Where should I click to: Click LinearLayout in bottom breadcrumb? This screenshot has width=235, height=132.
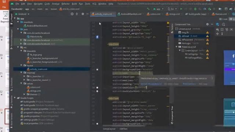tap(109, 129)
